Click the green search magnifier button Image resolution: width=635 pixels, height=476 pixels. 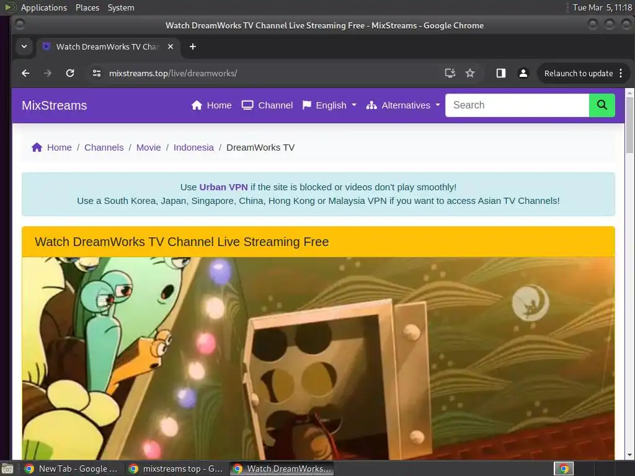[x=602, y=105]
